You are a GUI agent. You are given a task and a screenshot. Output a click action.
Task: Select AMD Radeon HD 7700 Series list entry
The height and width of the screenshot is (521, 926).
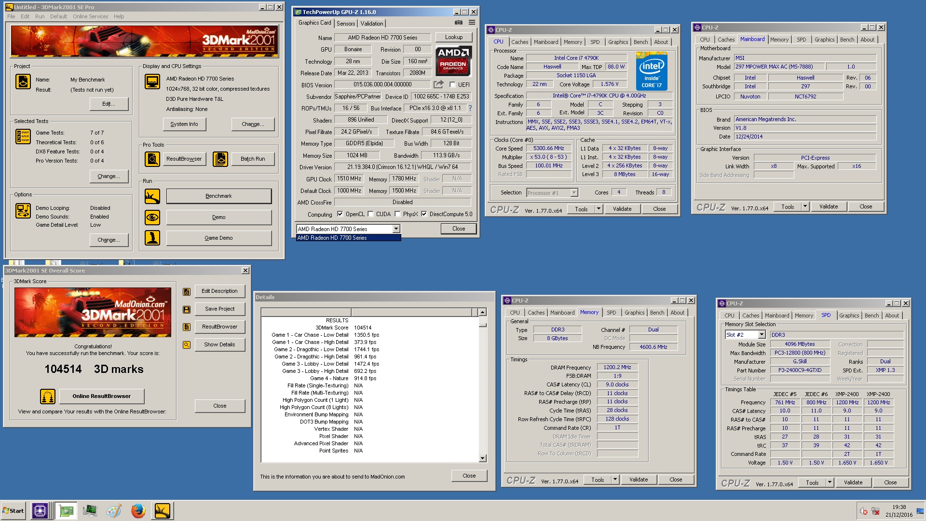click(x=348, y=238)
